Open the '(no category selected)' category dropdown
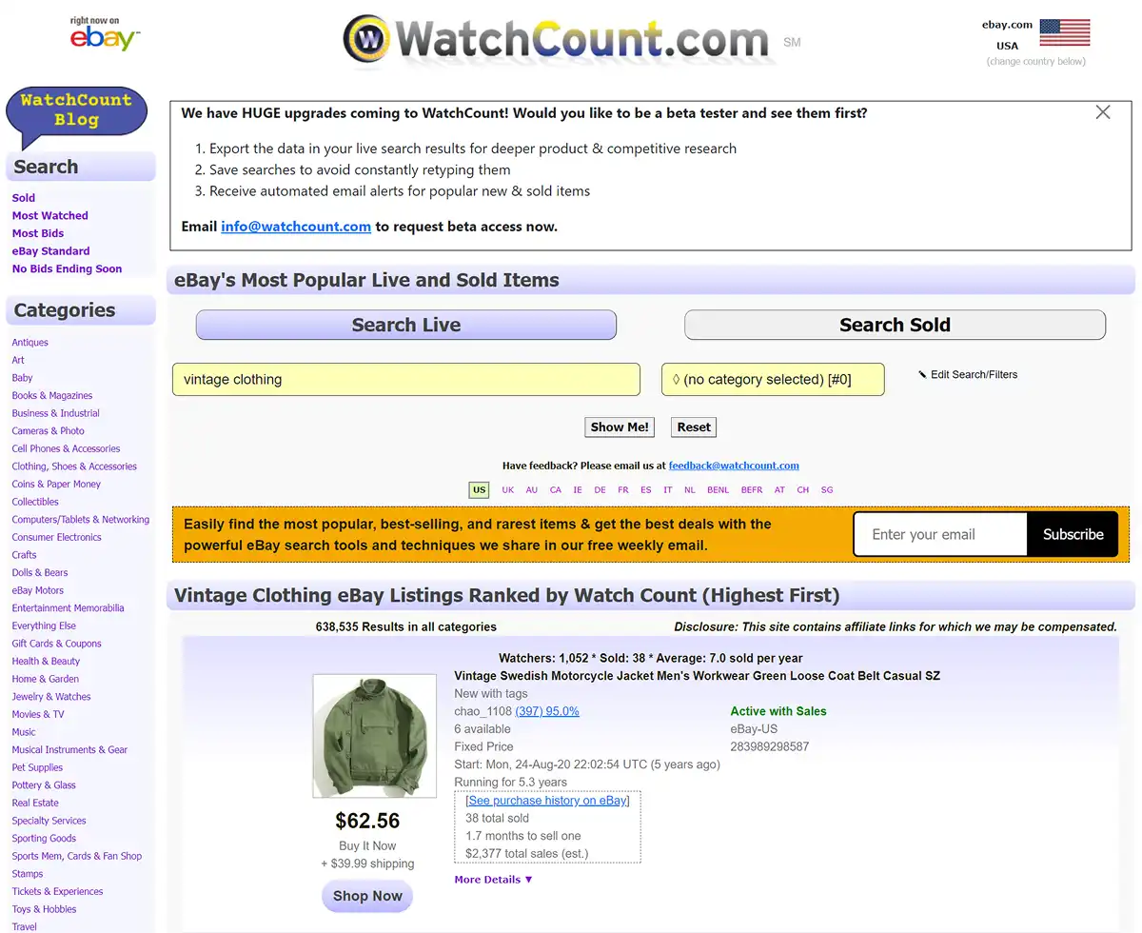 773,379
